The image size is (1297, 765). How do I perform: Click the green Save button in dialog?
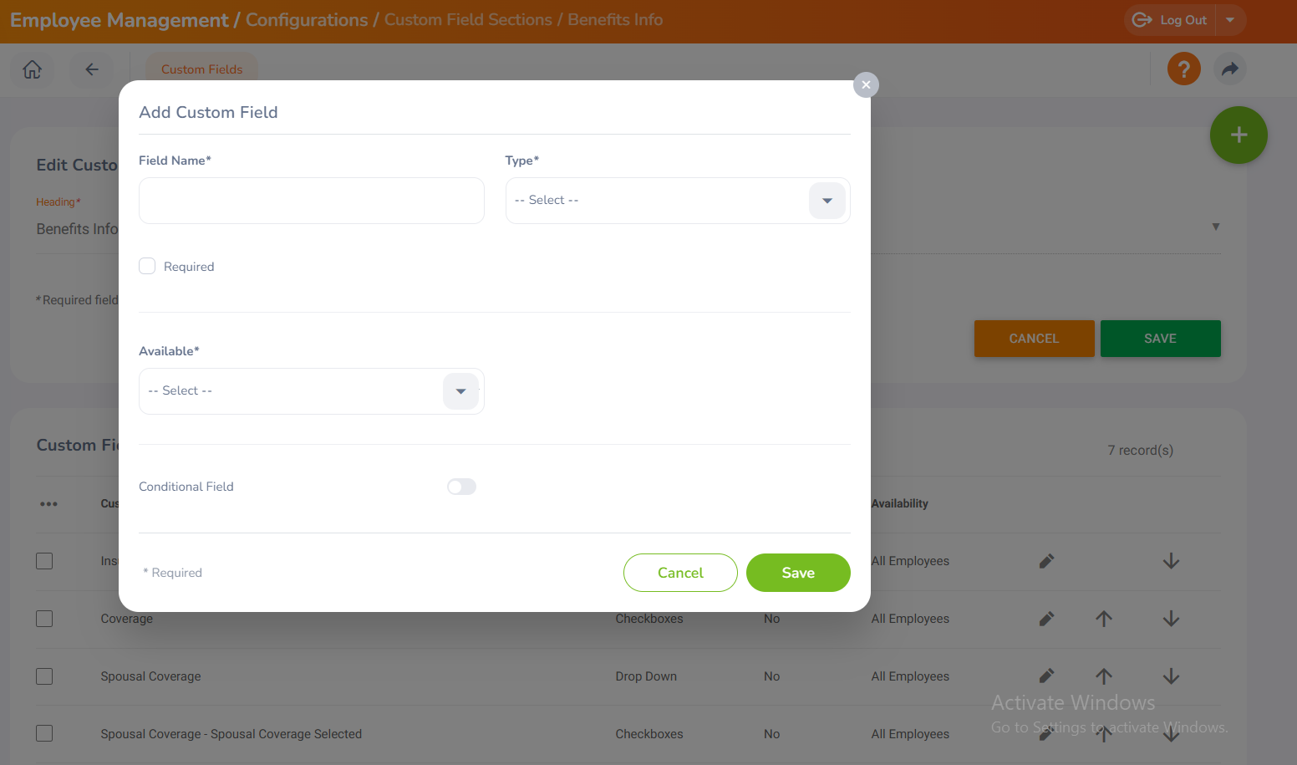pyautogui.click(x=797, y=573)
